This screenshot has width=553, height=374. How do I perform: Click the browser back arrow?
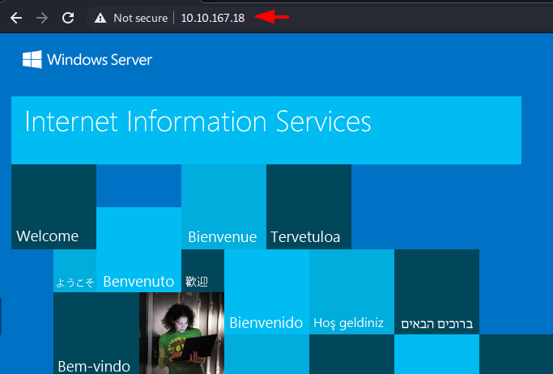pyautogui.click(x=16, y=18)
